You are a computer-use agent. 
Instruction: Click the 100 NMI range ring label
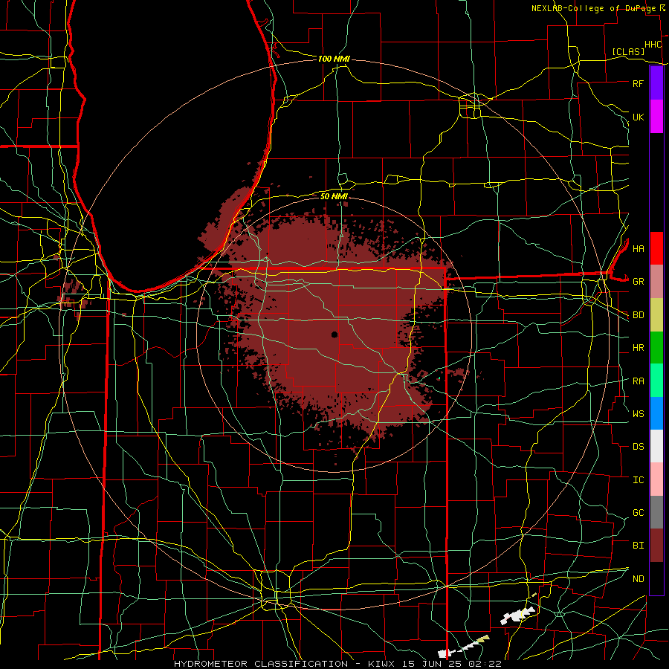pyautogui.click(x=334, y=59)
